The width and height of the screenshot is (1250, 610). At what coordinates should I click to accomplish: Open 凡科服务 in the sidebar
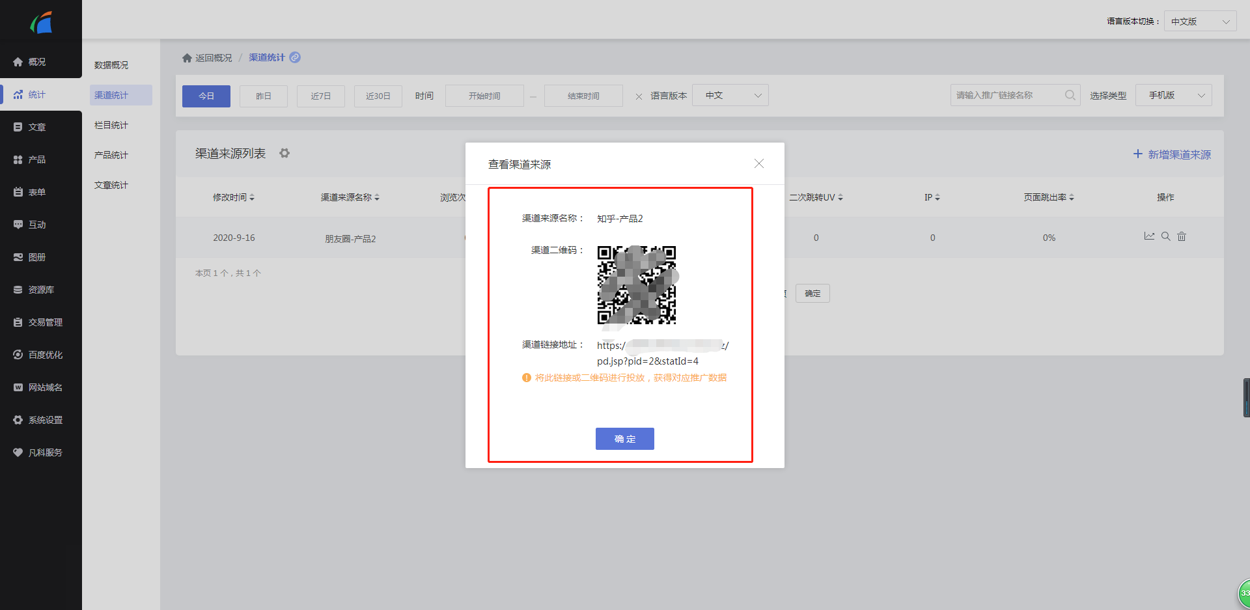click(x=41, y=452)
